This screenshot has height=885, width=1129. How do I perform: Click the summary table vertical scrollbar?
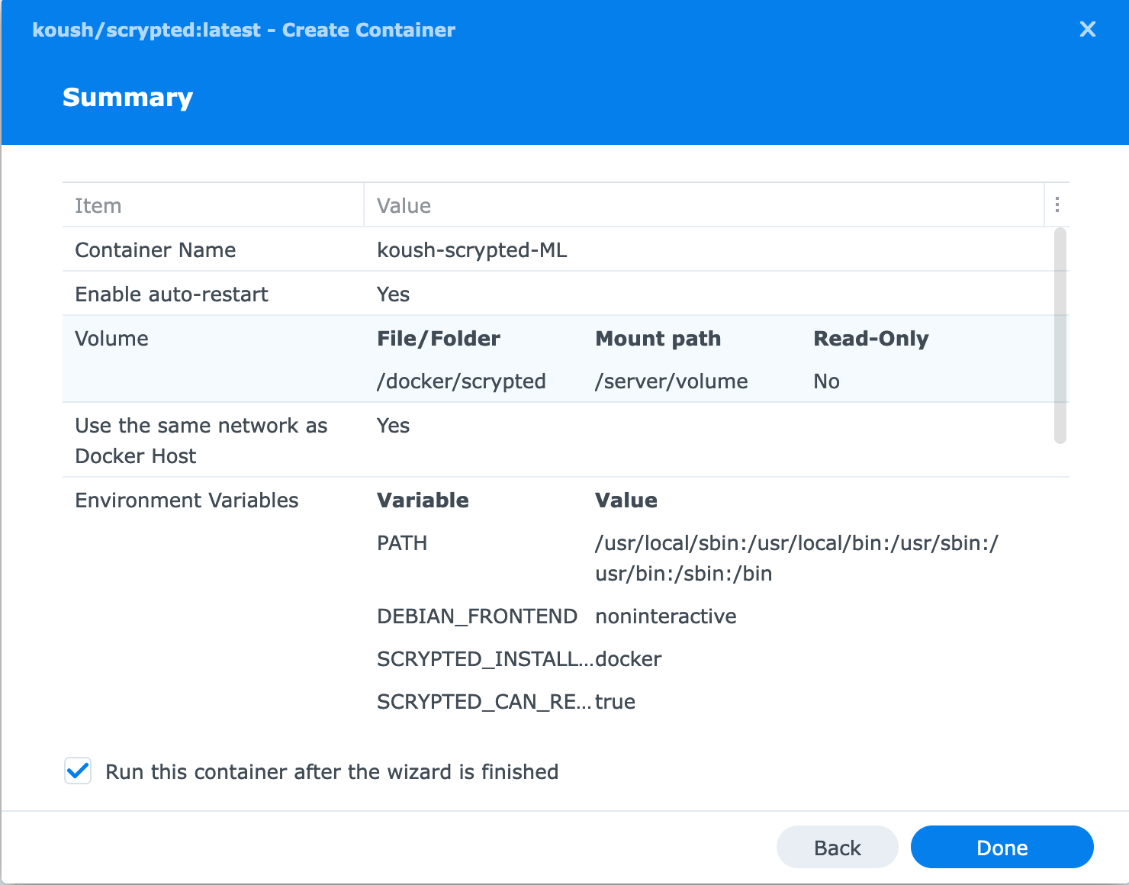pos(1060,336)
